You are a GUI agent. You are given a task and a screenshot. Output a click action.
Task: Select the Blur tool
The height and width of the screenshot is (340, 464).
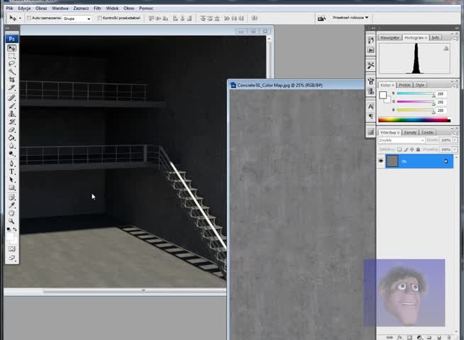click(x=12, y=146)
